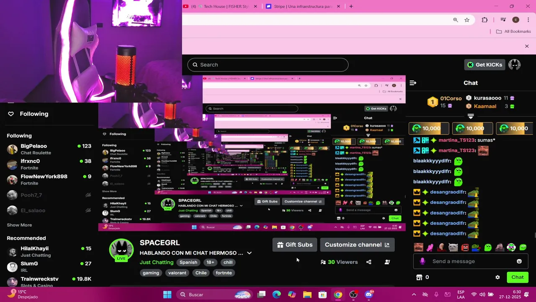Select the gaming tag
The width and height of the screenshot is (536, 302).
(151, 273)
